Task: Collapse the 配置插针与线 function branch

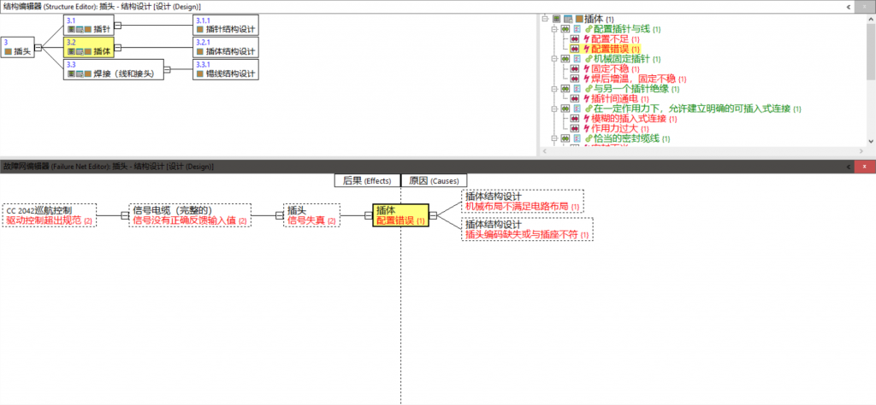Action: [x=553, y=29]
